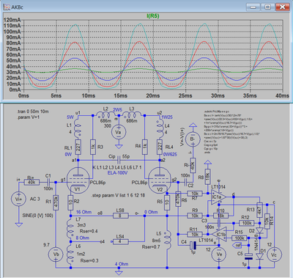Image resolution: width=293 pixels, height=278 pixels.
Task: Click the Vb voltage source symbol
Action: point(56,255)
